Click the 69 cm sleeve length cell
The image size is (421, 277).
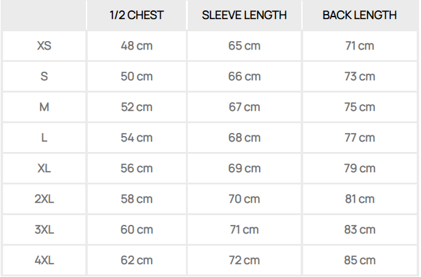244,169
